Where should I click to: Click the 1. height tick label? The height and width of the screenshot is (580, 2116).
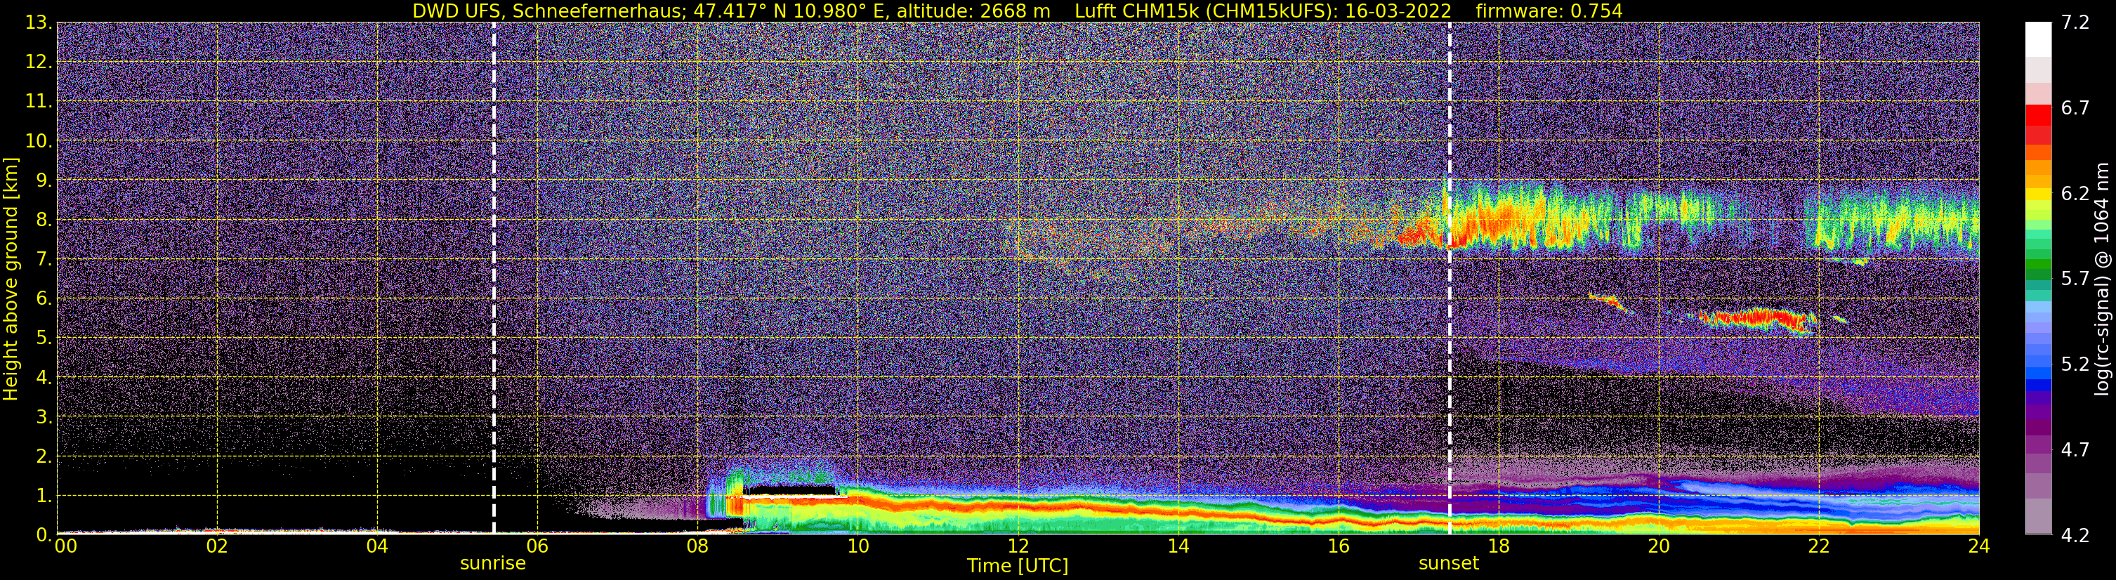pos(43,495)
